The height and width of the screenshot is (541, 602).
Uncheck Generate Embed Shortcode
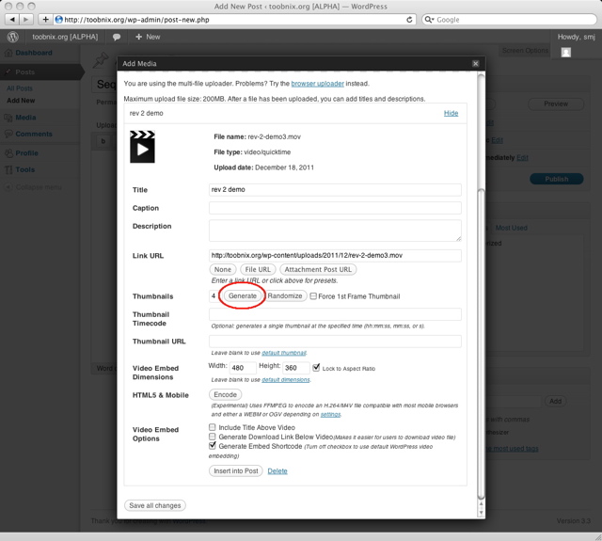(x=213, y=446)
